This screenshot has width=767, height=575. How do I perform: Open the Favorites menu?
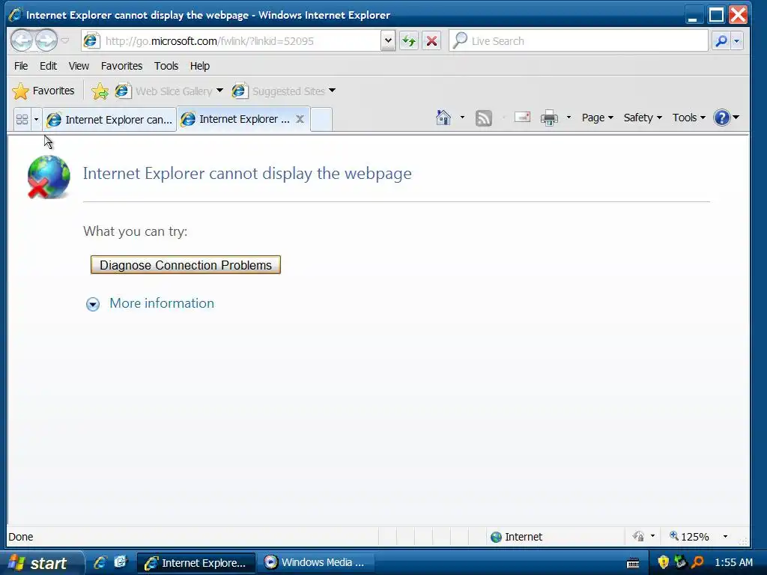pos(121,66)
